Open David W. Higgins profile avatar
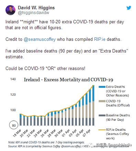136x151 pixels. point(10,10)
